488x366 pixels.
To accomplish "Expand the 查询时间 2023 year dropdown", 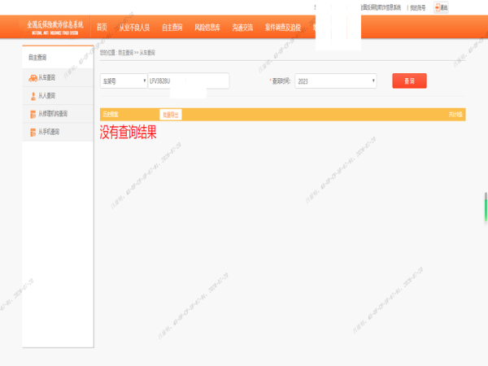I will coord(335,81).
